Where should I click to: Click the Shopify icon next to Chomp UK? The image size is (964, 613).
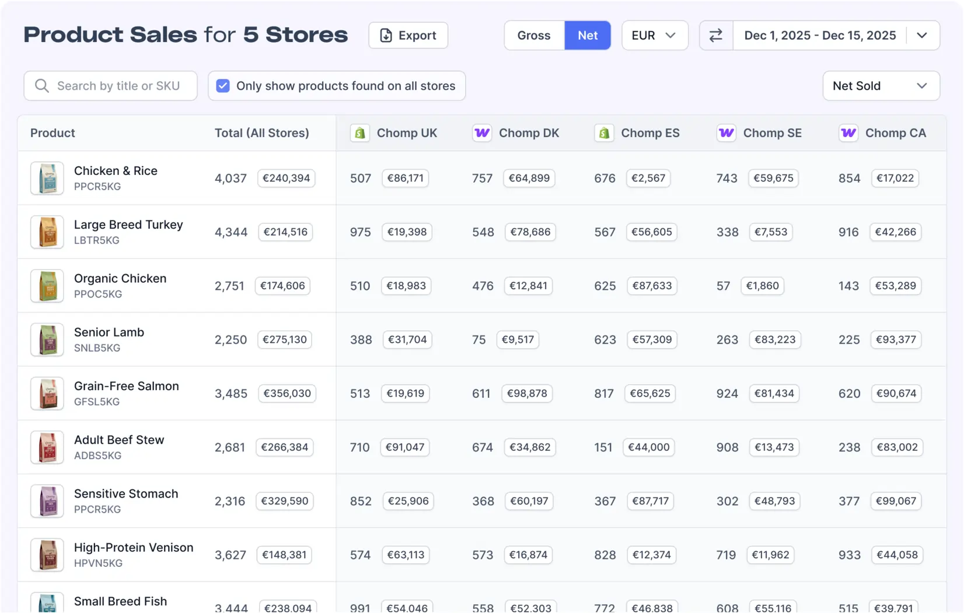(360, 133)
